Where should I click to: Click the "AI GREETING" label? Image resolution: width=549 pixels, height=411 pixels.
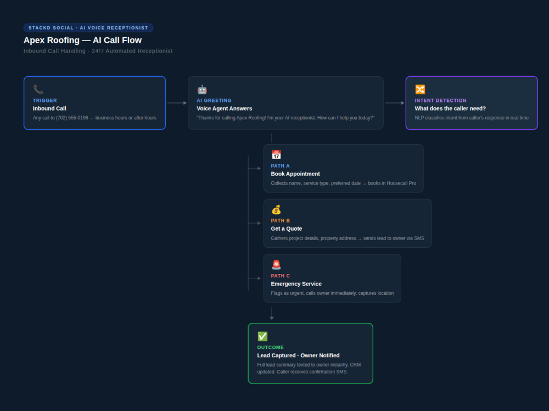click(x=214, y=100)
